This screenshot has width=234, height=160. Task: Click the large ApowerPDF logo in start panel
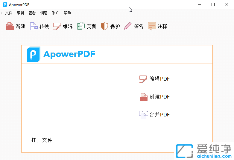pos(34,54)
